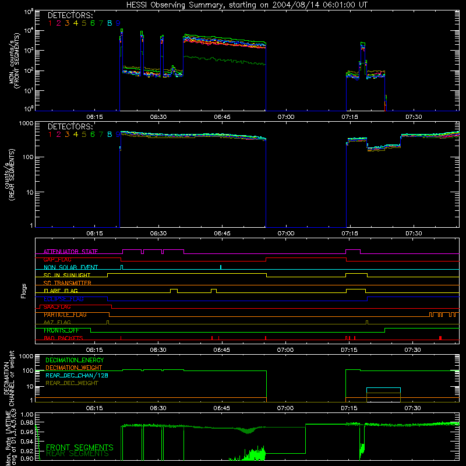Click the DECIMATION CHANNEL or weight axis label
466x466 pixels.
point(9,378)
